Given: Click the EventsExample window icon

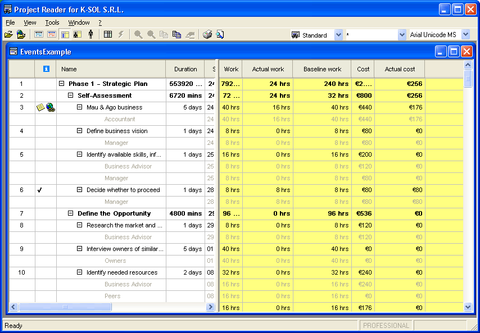Looking at the screenshot, I should click(x=13, y=51).
